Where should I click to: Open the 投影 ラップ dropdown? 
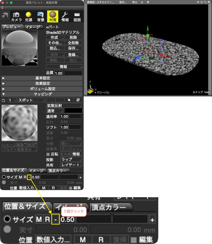click(71, 159)
